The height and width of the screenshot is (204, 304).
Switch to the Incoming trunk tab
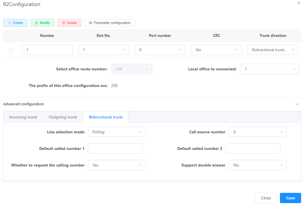23,117
